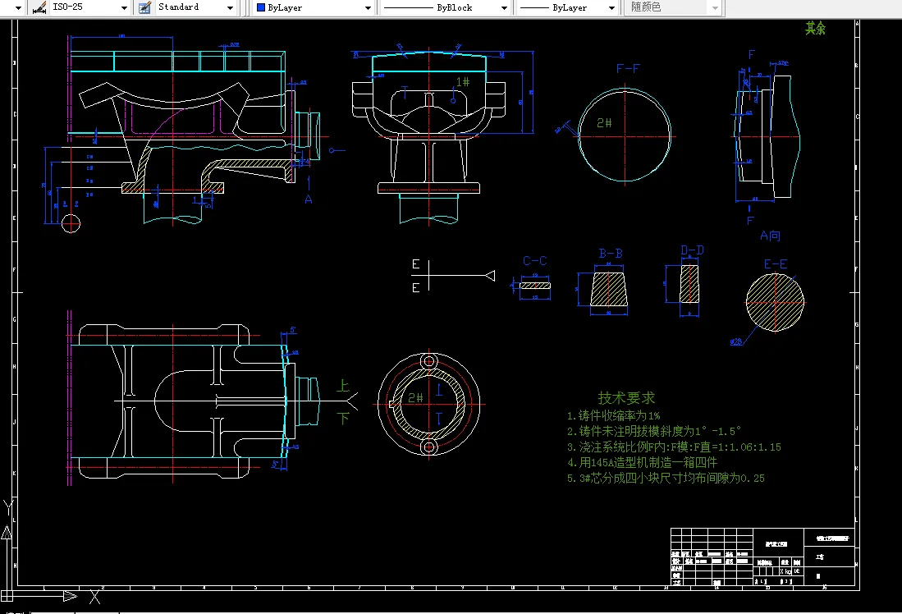Select the C-C section label
Viewport: 902px width, 614px height.
[534, 261]
